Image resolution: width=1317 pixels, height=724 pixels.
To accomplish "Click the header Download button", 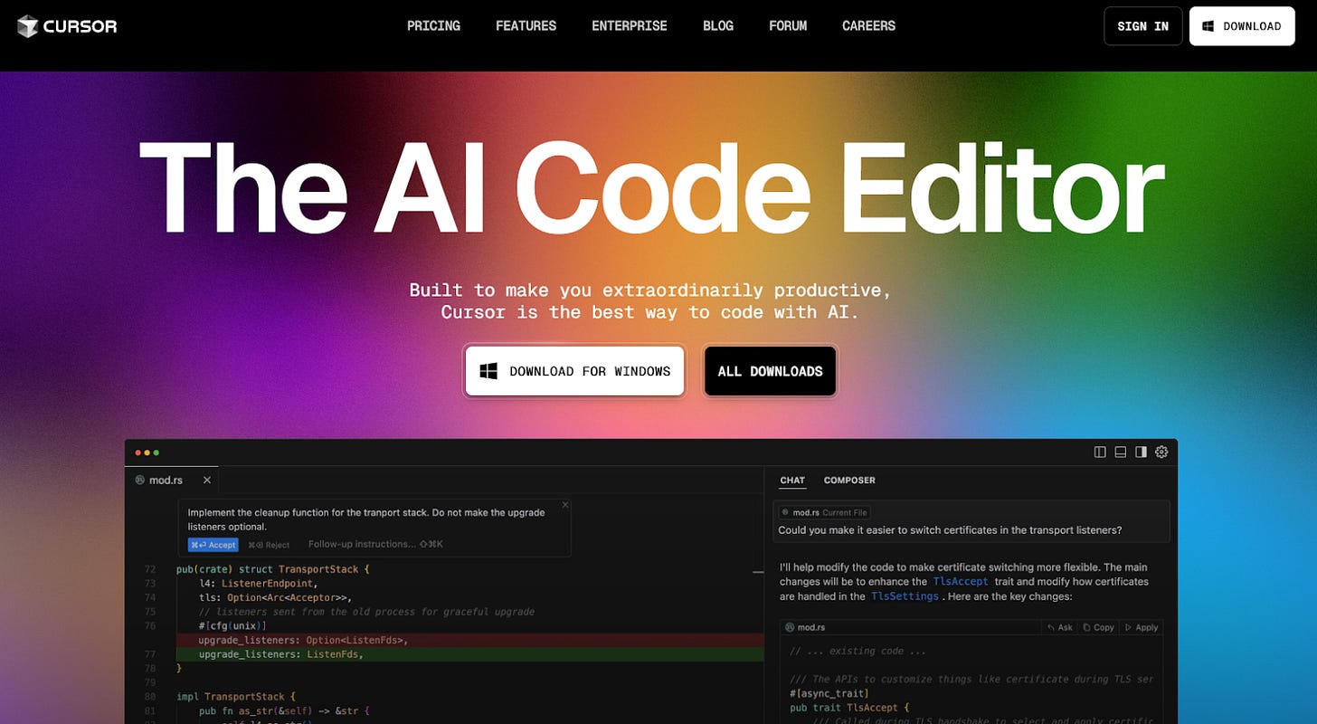I will 1242,26.
